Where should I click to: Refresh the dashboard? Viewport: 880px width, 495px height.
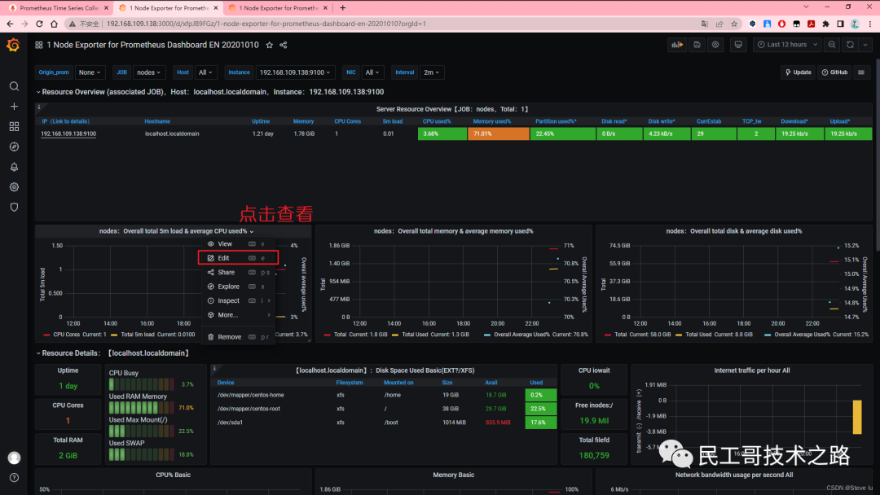850,45
